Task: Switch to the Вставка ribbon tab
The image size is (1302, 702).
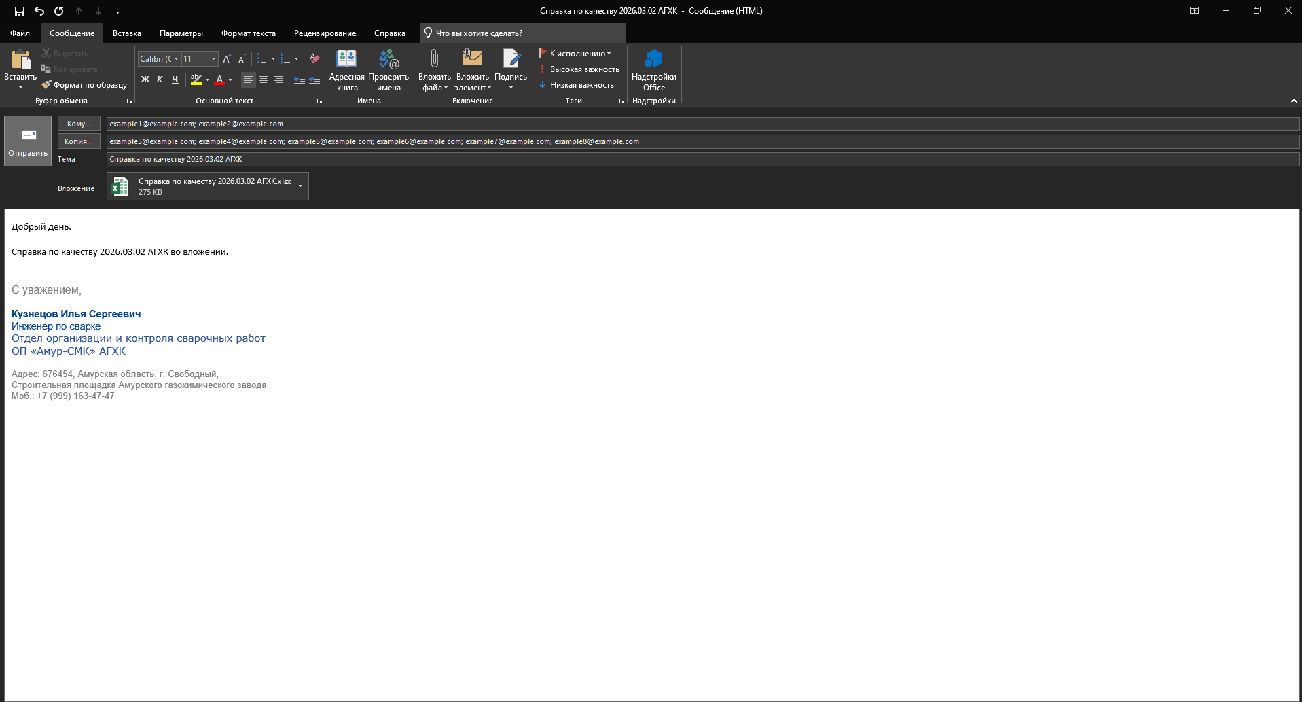Action: point(127,33)
